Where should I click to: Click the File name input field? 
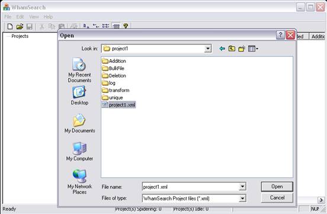tap(191, 187)
